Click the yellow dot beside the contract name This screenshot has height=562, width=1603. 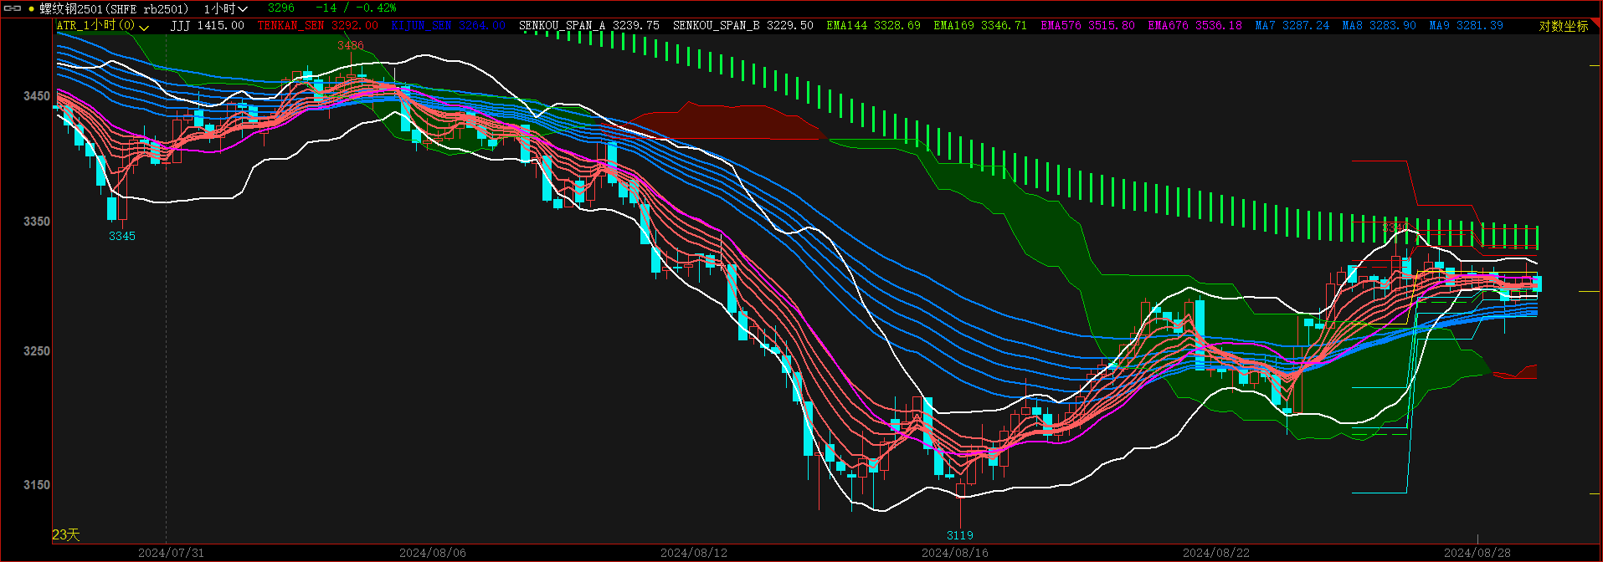[x=32, y=8]
